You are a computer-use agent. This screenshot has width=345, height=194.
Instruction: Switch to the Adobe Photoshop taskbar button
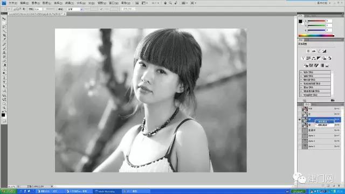click(107, 191)
